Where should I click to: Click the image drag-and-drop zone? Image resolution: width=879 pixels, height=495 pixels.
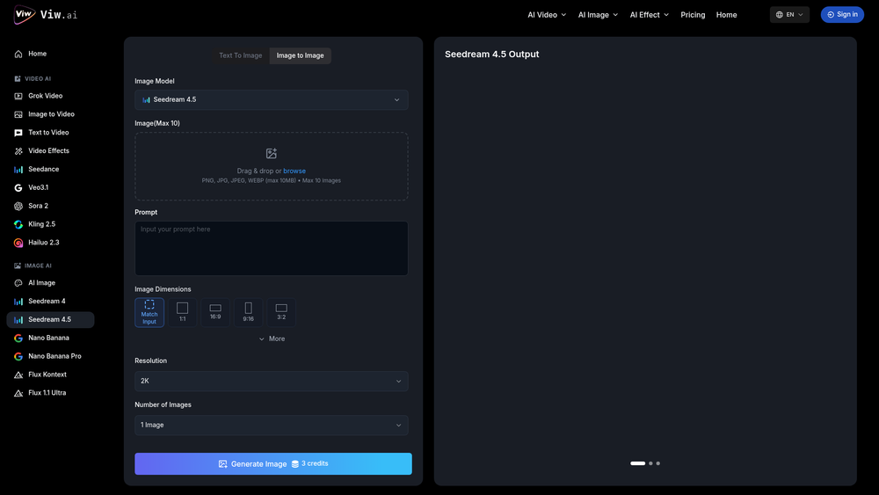pos(272,166)
